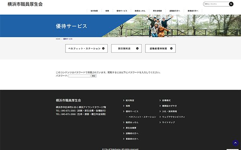This screenshot has width=241, height=150.
Task: Click the copyright City of Yokohama text
Action: 120,149
